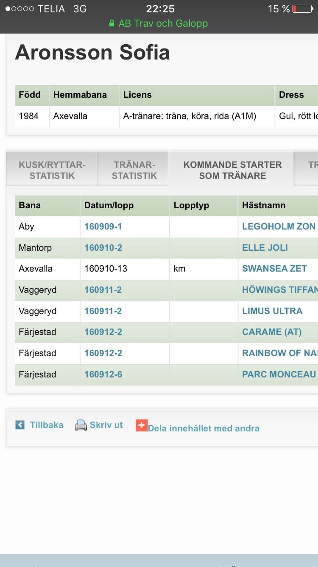This screenshot has height=567, width=318.
Task: Select Kommande starter som tränare tab
Action: point(232,170)
